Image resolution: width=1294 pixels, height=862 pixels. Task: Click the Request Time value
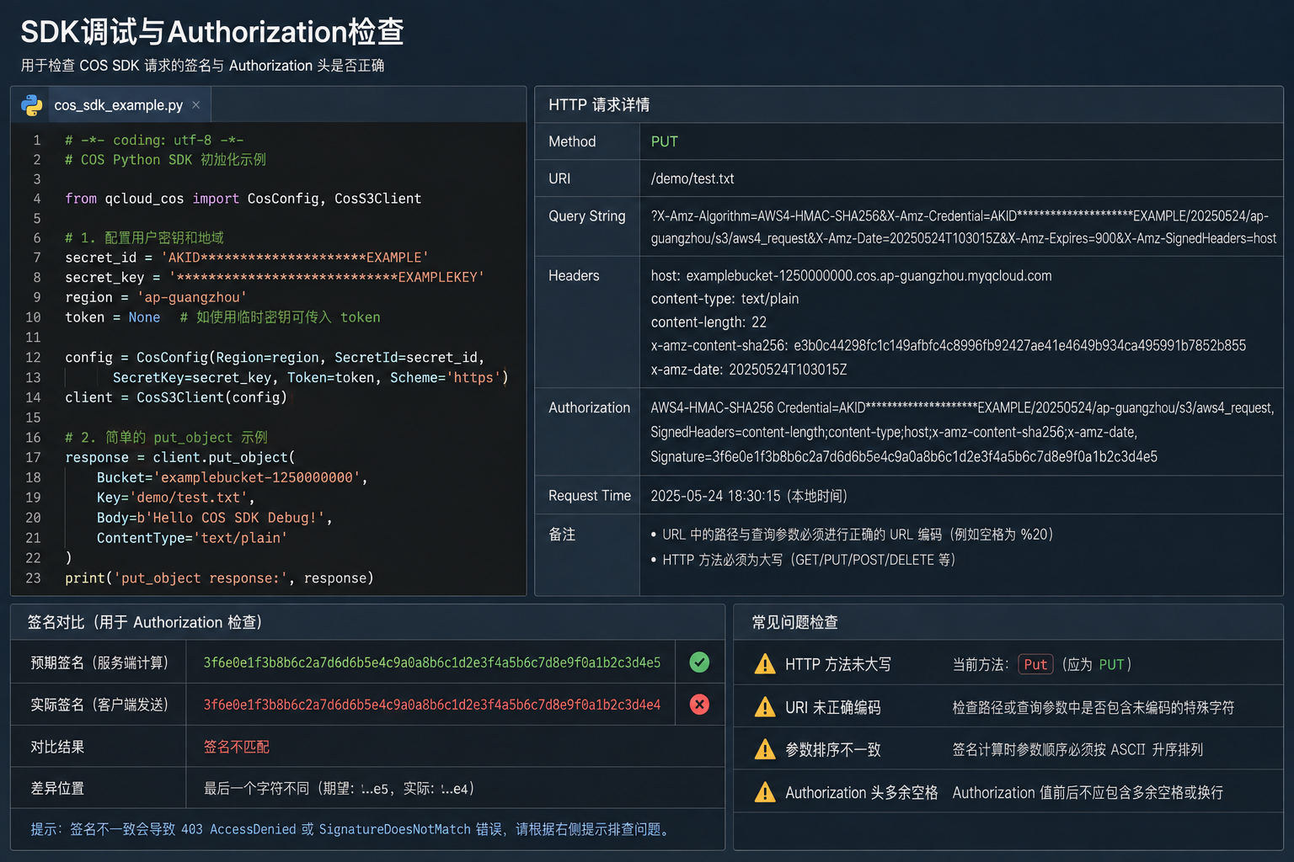click(749, 496)
